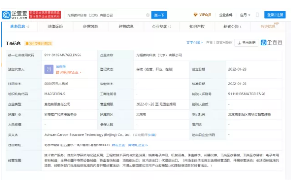Open legal representative name link
Image resolution: width=291 pixels, height=184 pixels.
click(61, 67)
